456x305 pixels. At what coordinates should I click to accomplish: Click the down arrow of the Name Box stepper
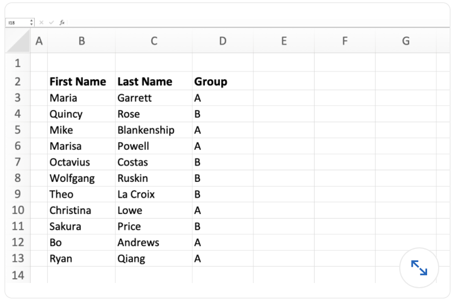pos(30,24)
